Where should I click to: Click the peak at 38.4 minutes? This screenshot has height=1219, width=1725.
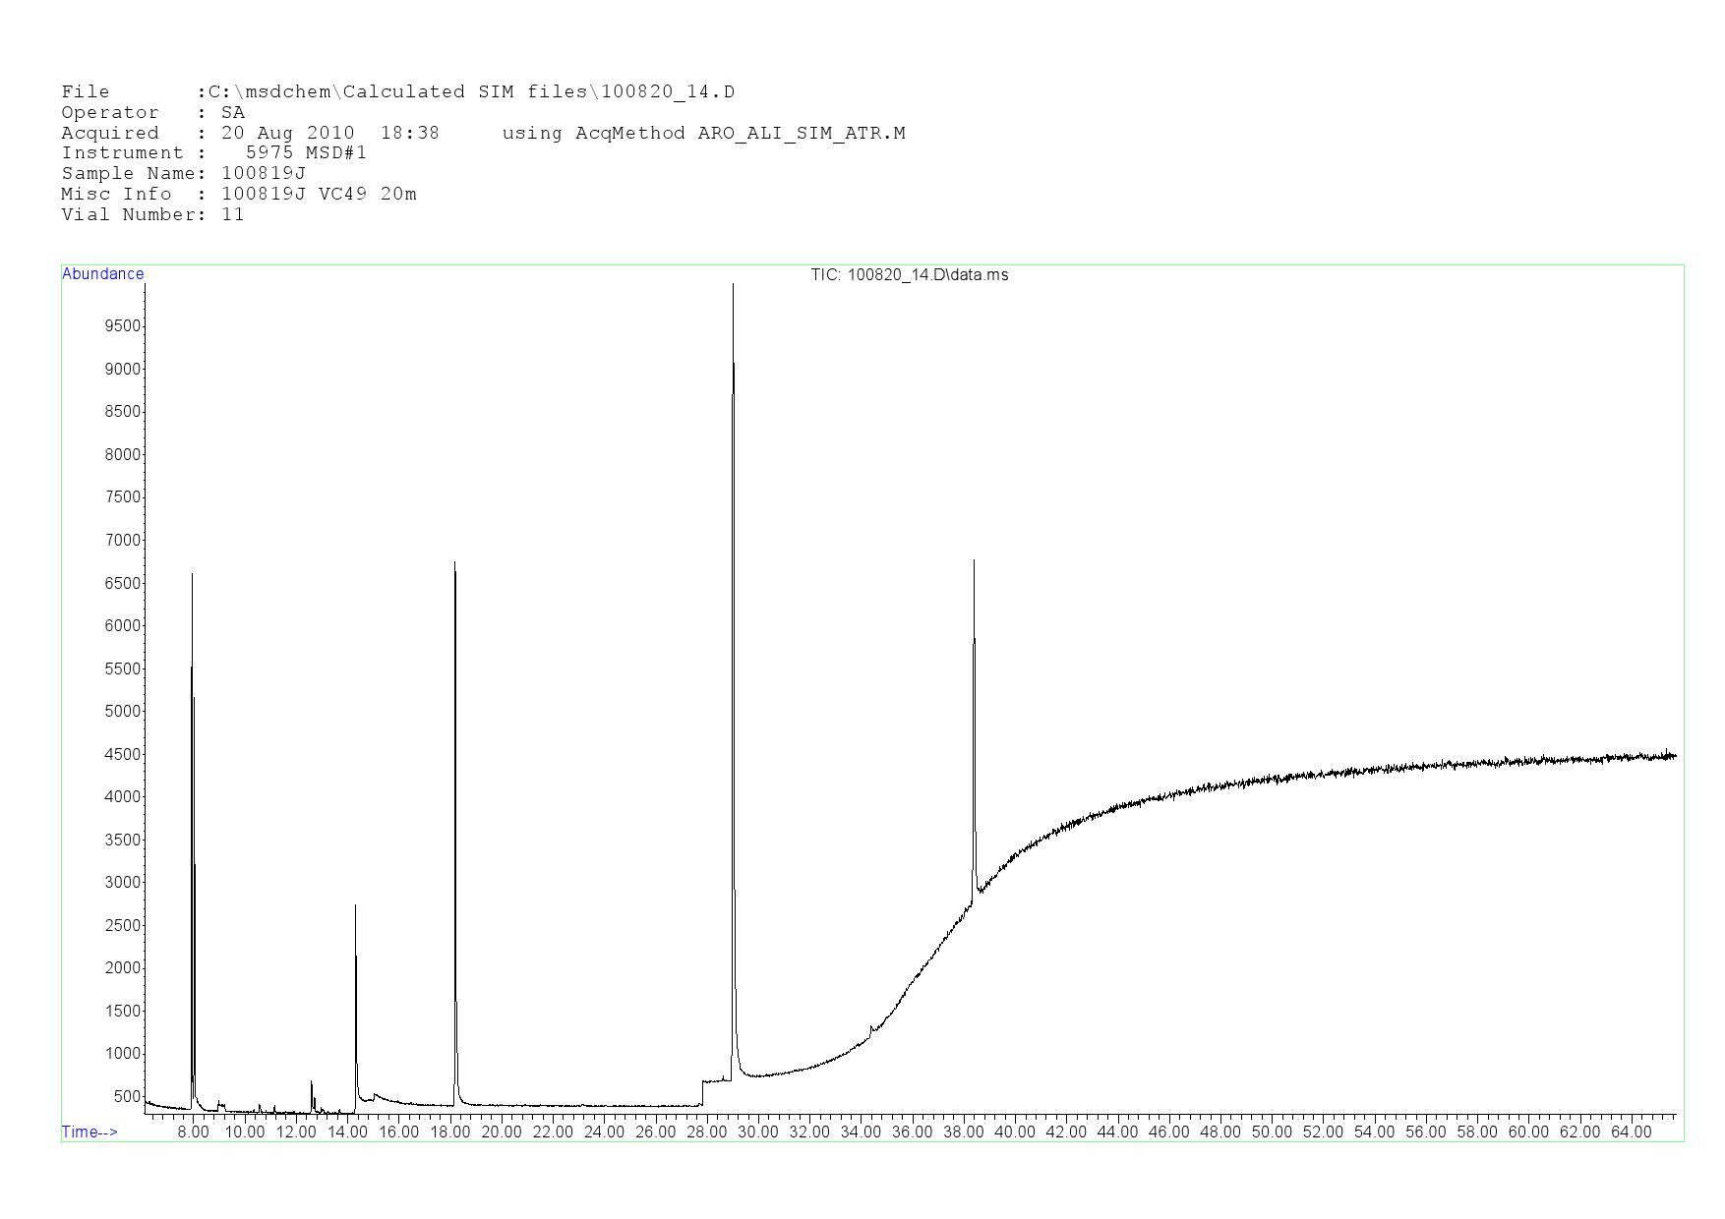point(974,564)
